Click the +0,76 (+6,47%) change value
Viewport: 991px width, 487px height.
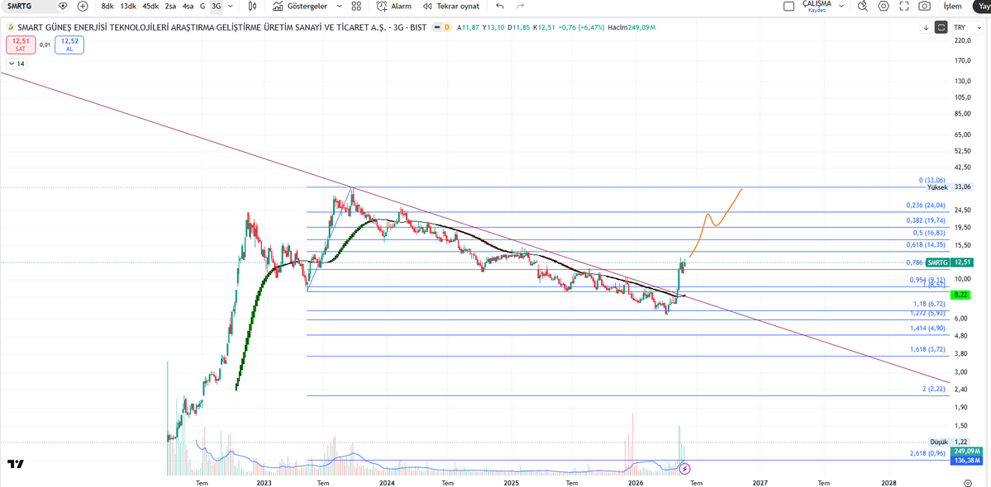tap(582, 27)
